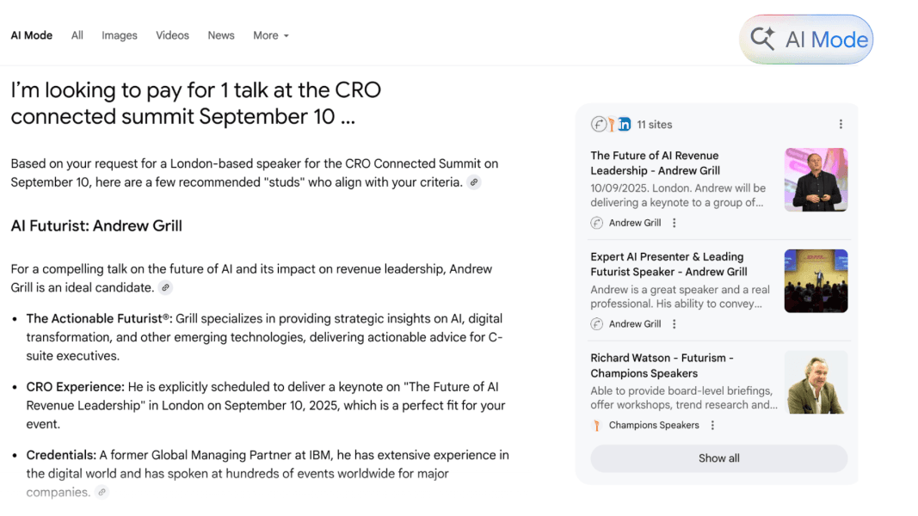Open the options menu beside Champions Speakers
This screenshot has width=918, height=516.
coord(712,425)
